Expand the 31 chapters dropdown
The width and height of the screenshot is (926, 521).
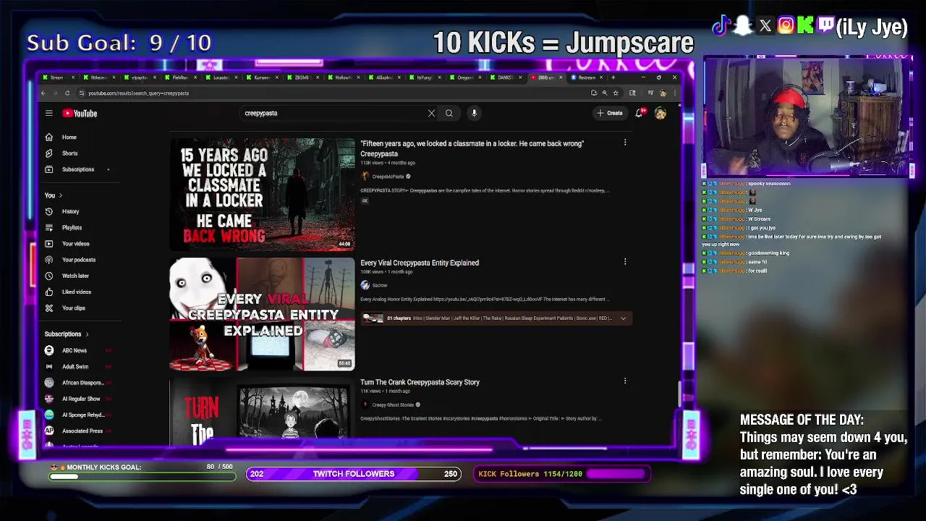623,318
